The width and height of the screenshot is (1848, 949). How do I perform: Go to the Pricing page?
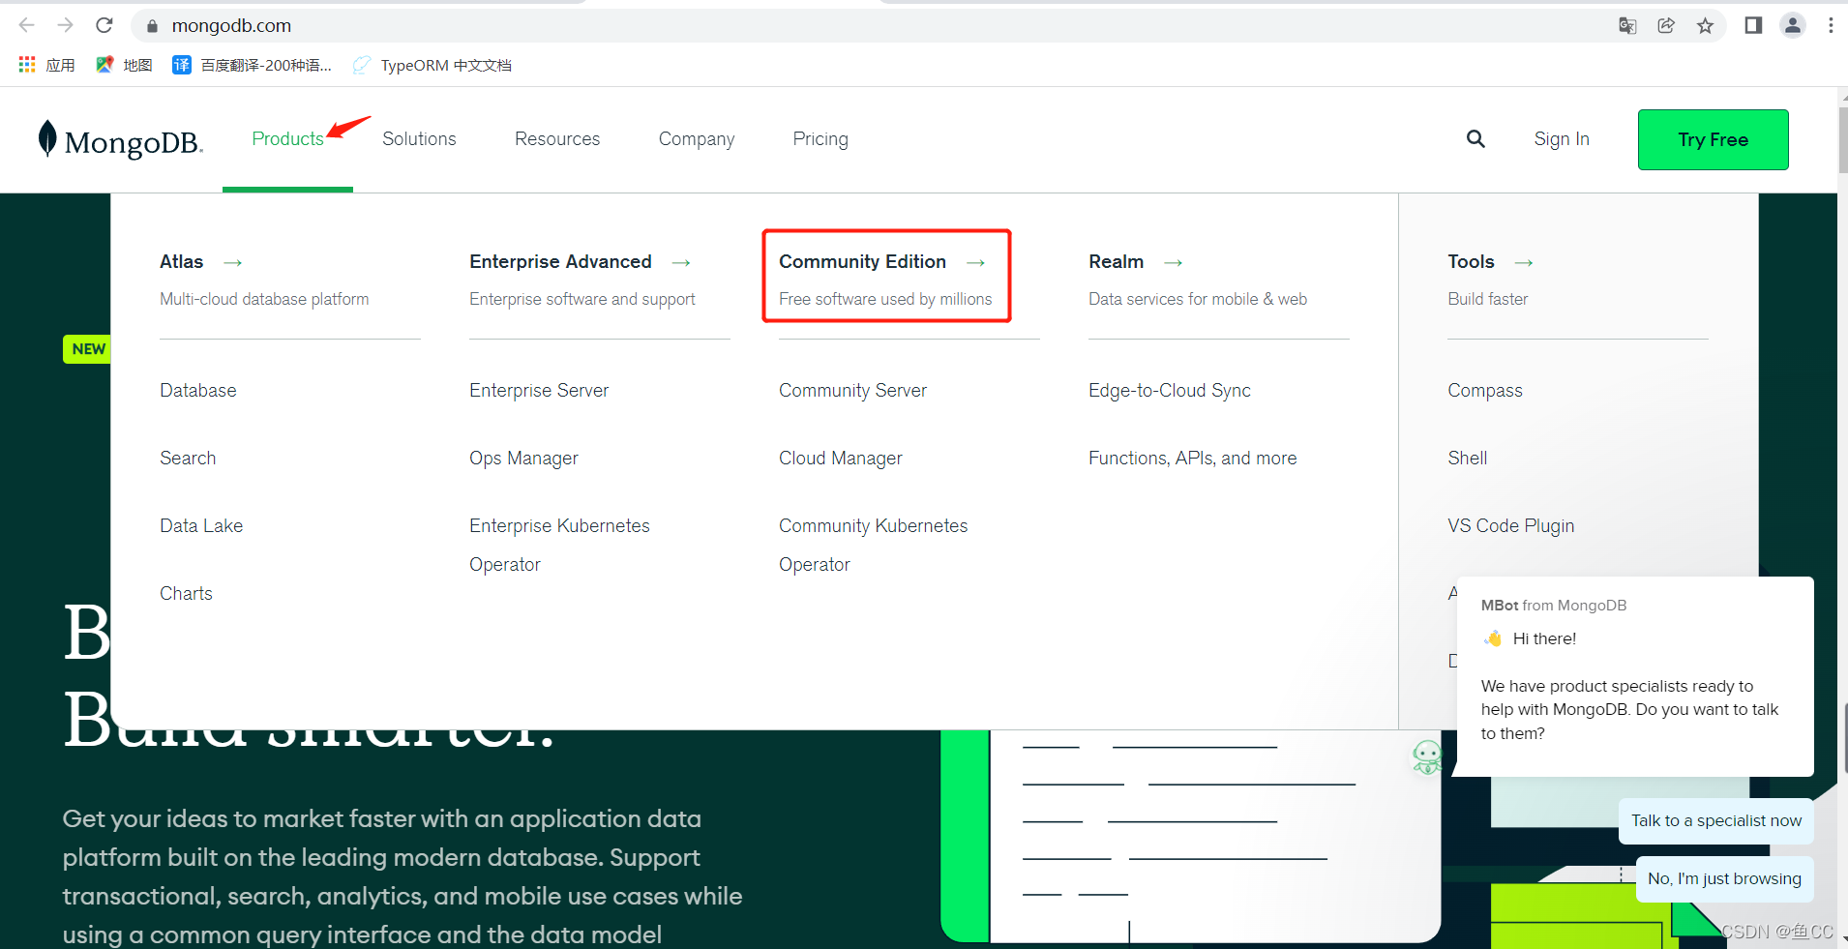coord(820,139)
